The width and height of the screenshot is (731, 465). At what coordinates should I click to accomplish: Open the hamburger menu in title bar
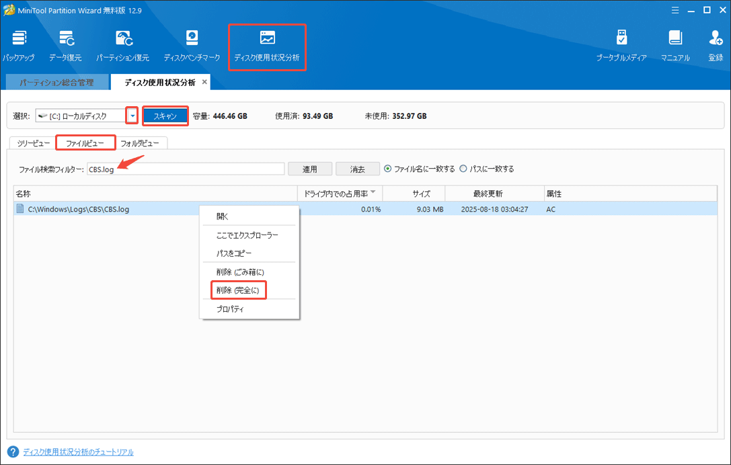click(x=675, y=10)
